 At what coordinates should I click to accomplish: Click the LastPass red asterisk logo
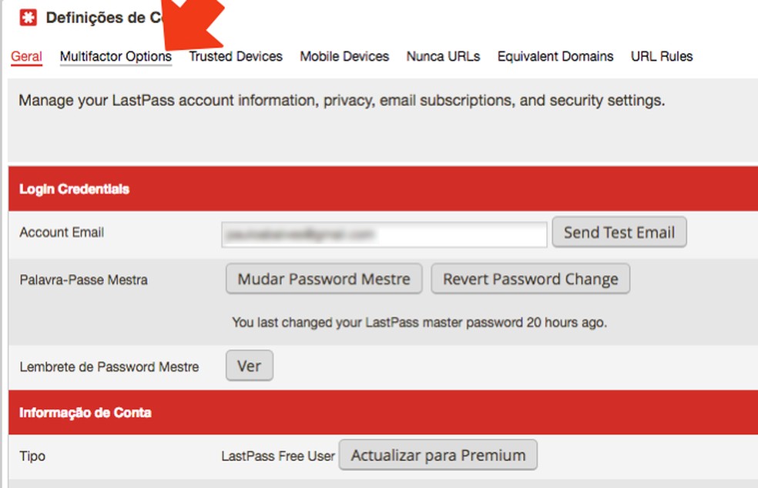click(28, 18)
